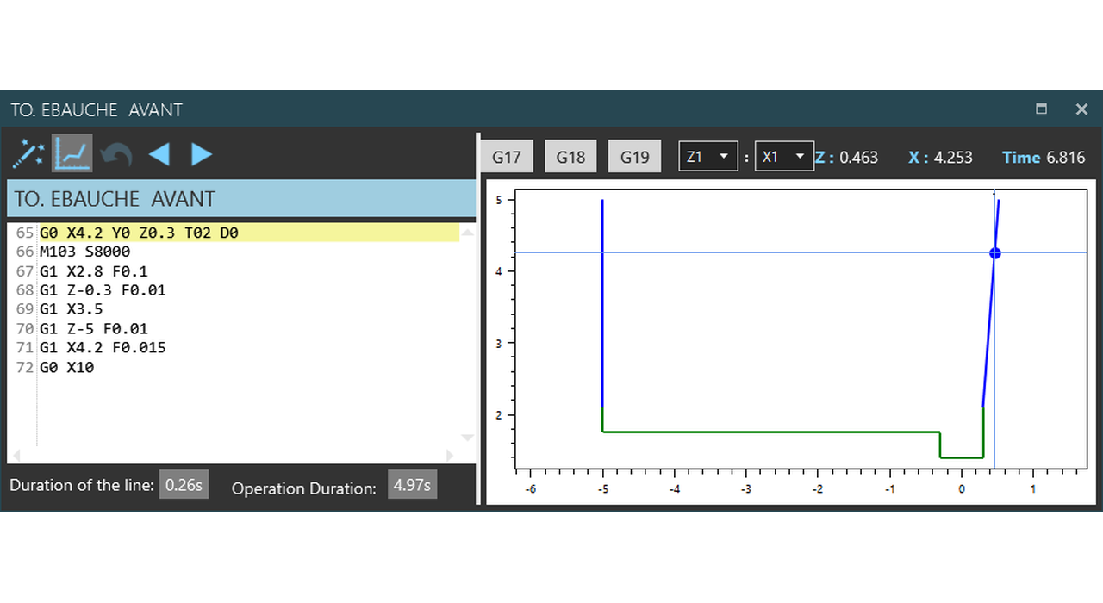The image size is (1103, 603).
Task: Step to previous line with left arrow
Action: [159, 155]
